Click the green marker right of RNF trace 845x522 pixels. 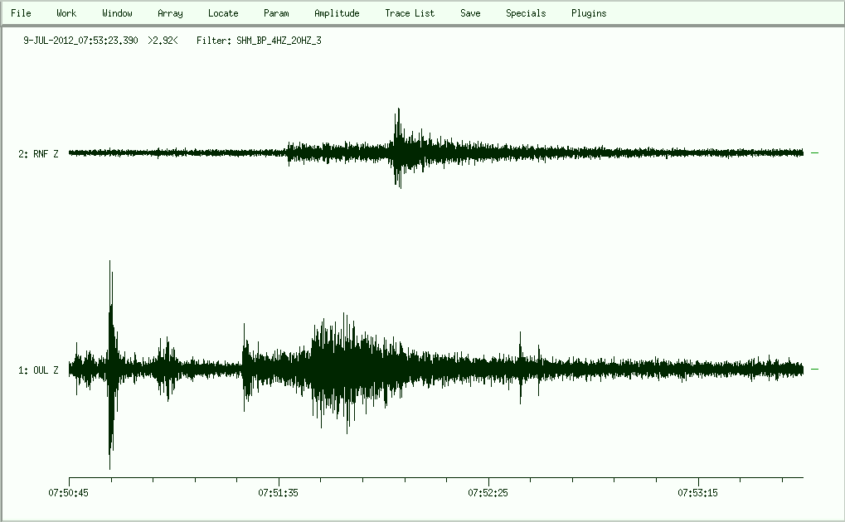tap(814, 153)
